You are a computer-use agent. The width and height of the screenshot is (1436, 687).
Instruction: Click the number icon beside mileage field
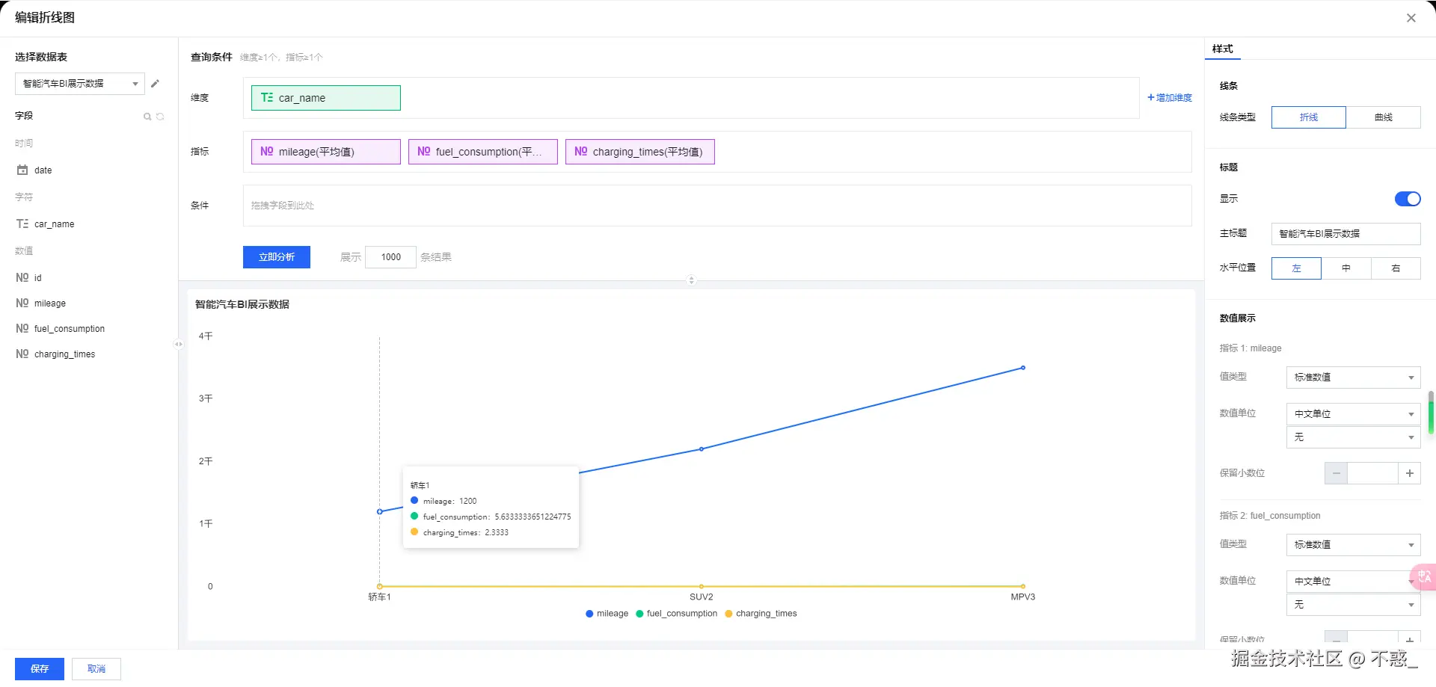click(22, 304)
